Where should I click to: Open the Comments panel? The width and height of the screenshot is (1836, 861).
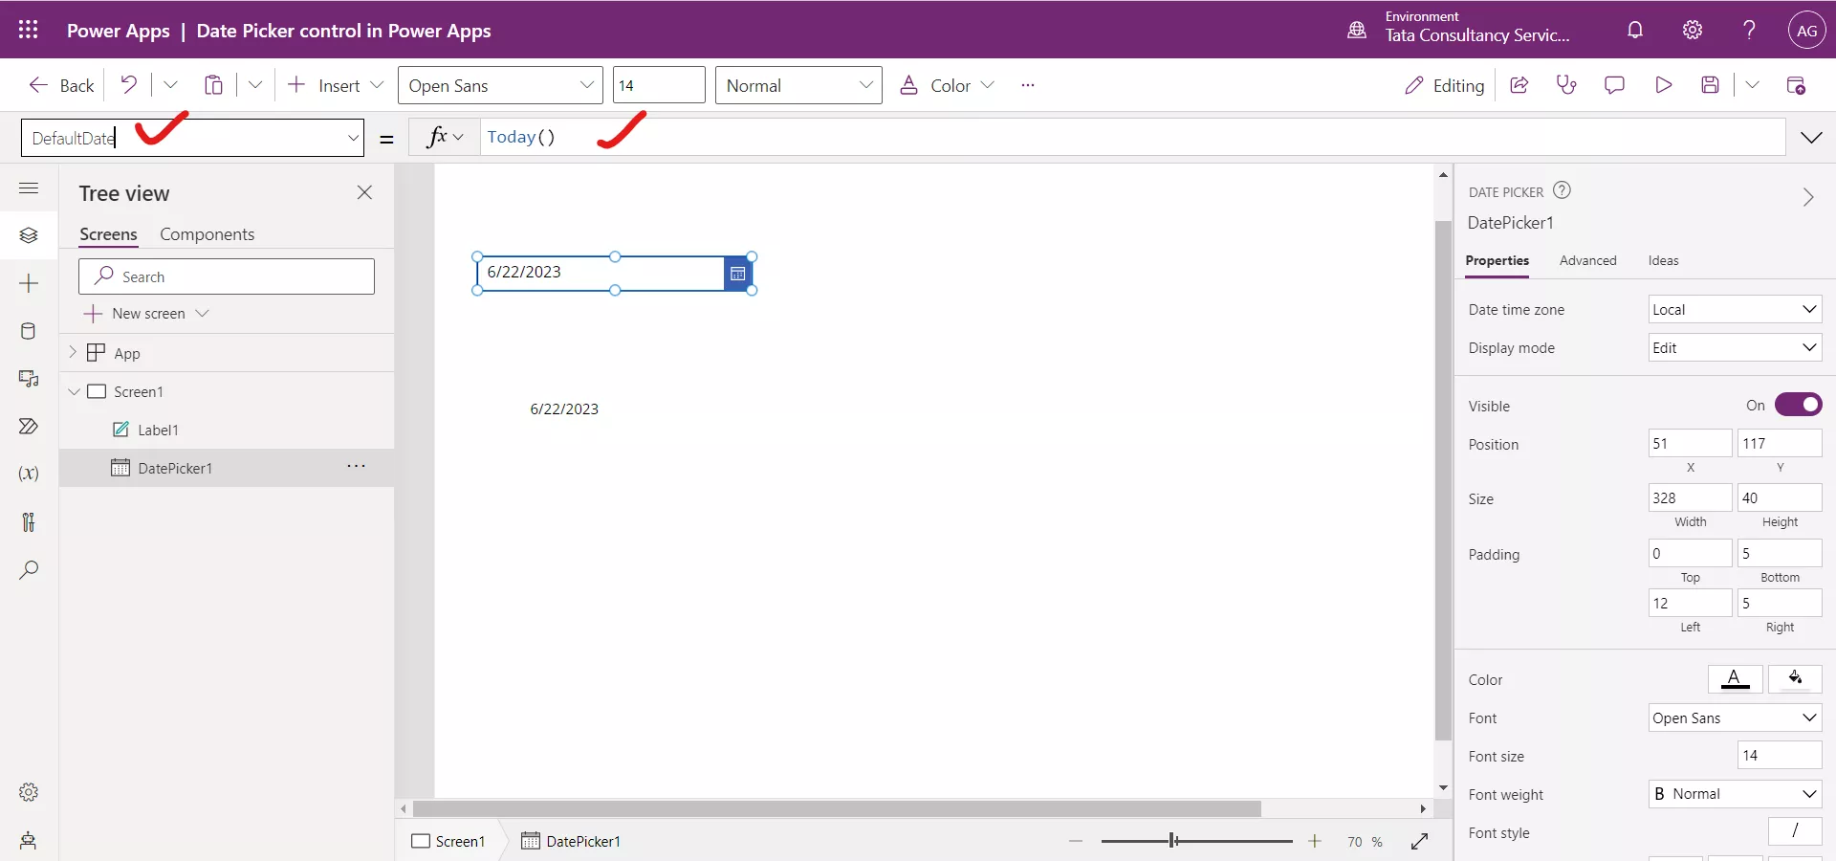1615,84
